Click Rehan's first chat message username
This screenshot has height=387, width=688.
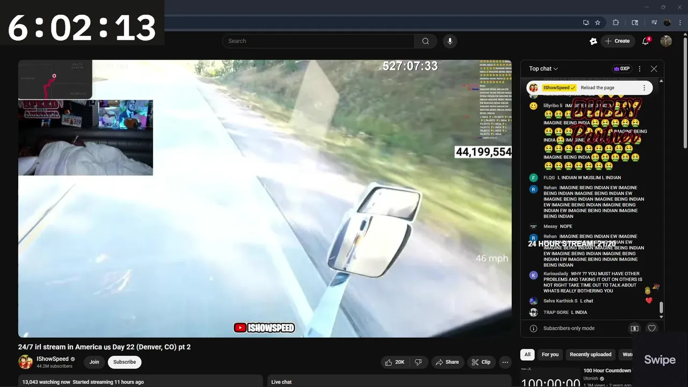(x=550, y=188)
